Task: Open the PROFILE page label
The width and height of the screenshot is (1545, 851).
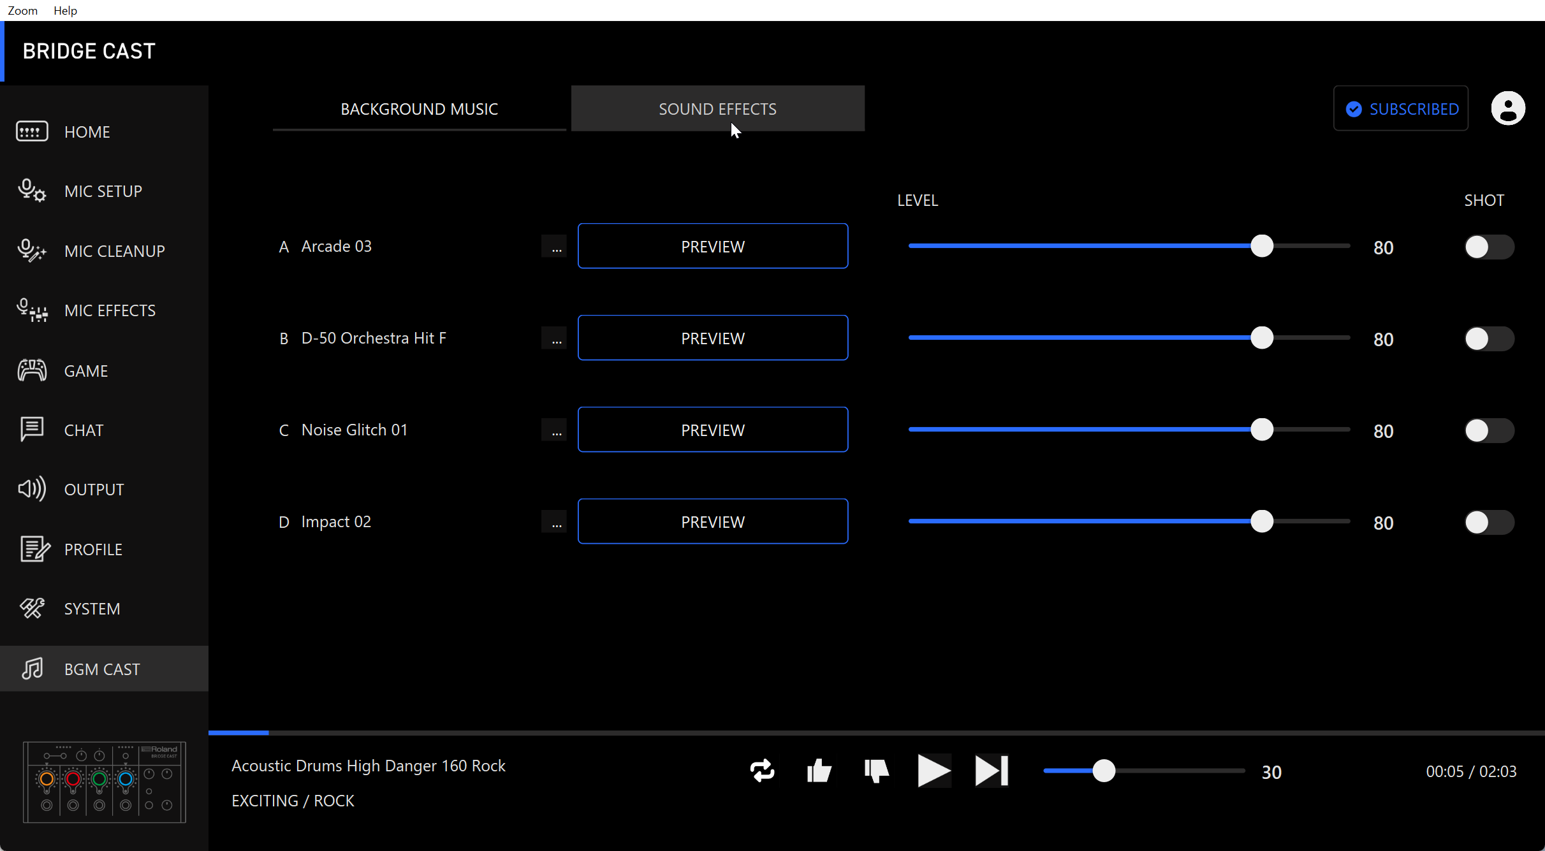Action: 93,549
